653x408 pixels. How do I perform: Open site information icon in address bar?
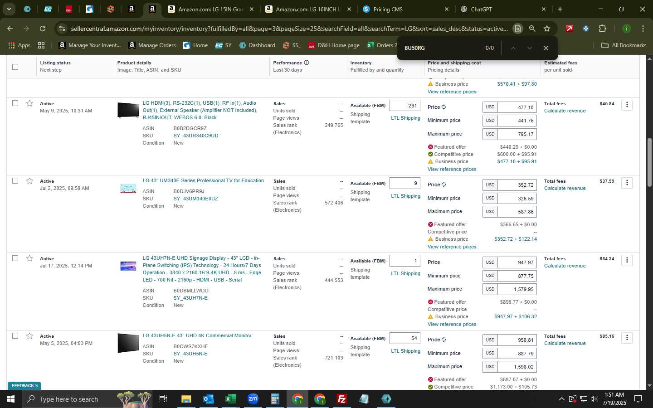[x=62, y=29]
